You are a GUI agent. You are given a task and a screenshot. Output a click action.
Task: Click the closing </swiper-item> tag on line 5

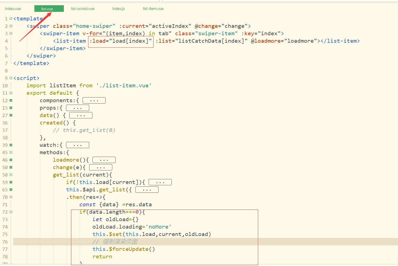pyautogui.click(x=63, y=48)
